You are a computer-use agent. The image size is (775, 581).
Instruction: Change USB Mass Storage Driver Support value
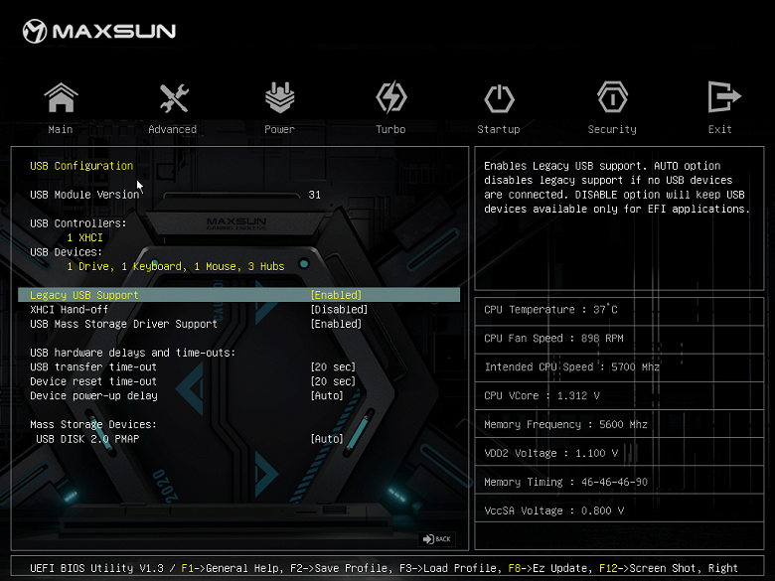(336, 324)
